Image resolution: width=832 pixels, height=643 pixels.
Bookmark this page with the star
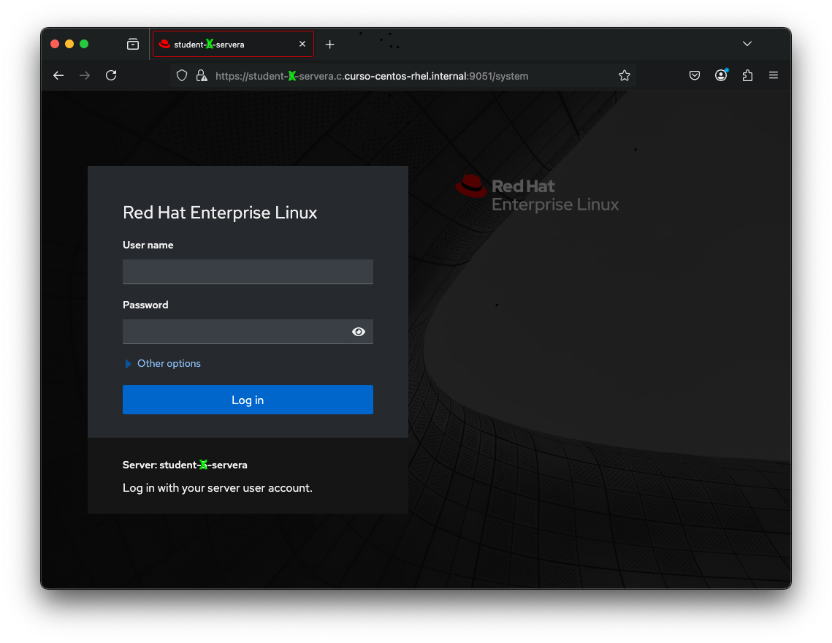(624, 75)
